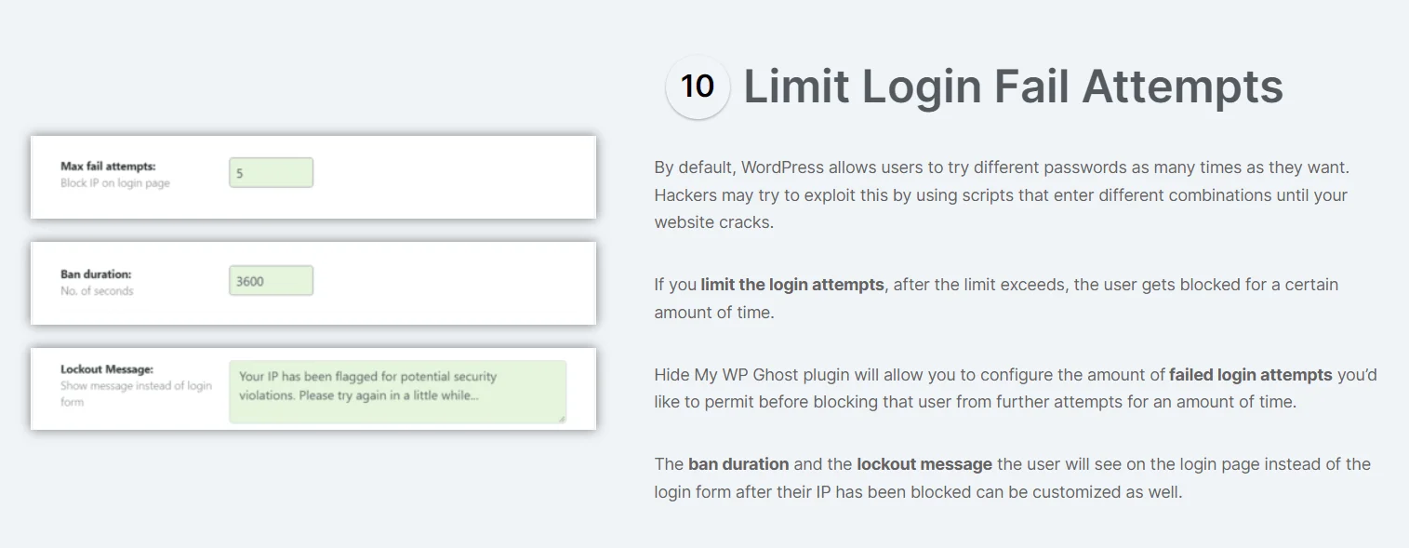The height and width of the screenshot is (548, 1409).
Task: Click bold text "limit the login attempts"
Action: pyautogui.click(x=792, y=285)
